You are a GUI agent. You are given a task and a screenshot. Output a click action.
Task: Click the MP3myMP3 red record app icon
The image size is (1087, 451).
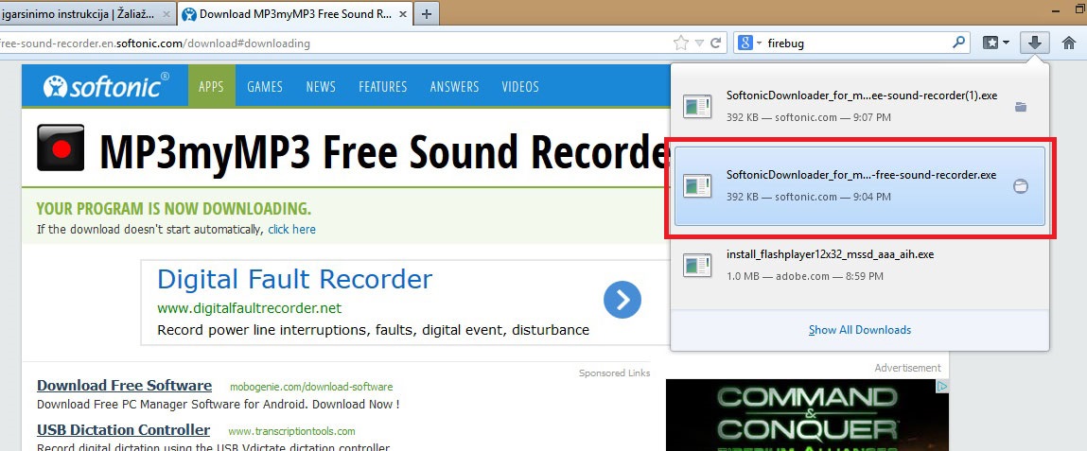pyautogui.click(x=61, y=147)
